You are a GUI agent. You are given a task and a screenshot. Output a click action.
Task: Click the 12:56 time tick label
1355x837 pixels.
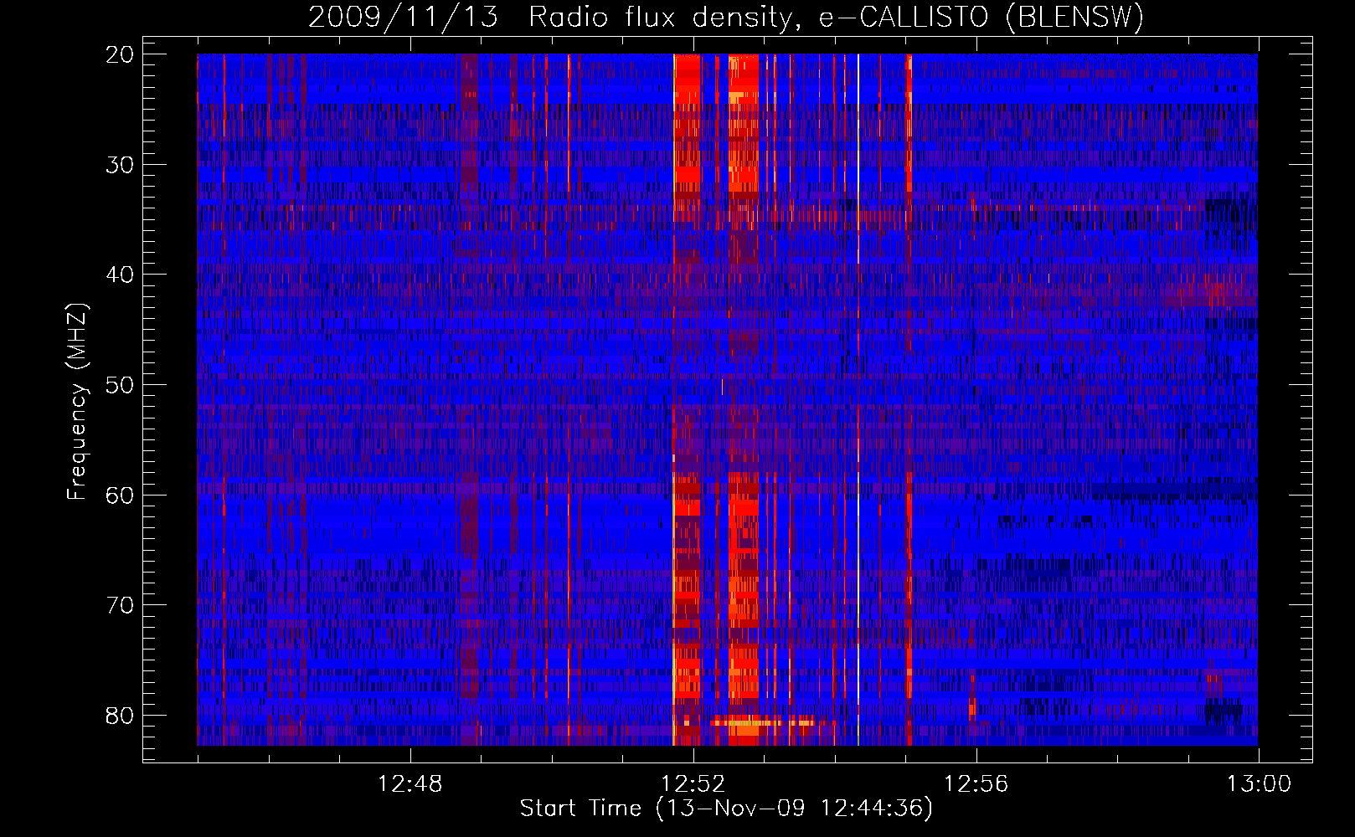(x=976, y=784)
